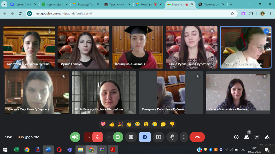Toggle the emoji reactions bar

[145, 137]
